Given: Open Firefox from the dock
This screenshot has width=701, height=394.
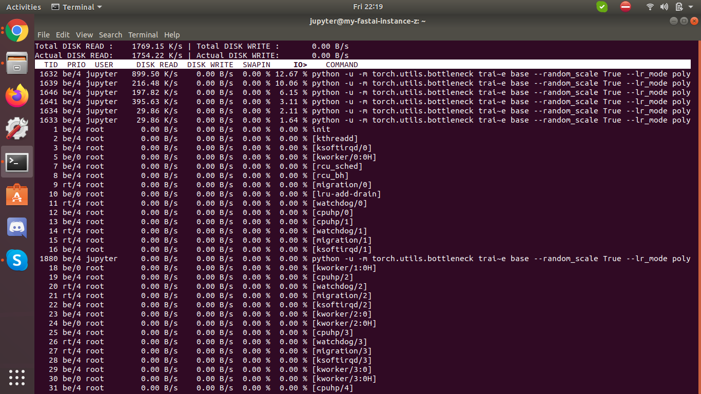Looking at the screenshot, I should click(17, 96).
